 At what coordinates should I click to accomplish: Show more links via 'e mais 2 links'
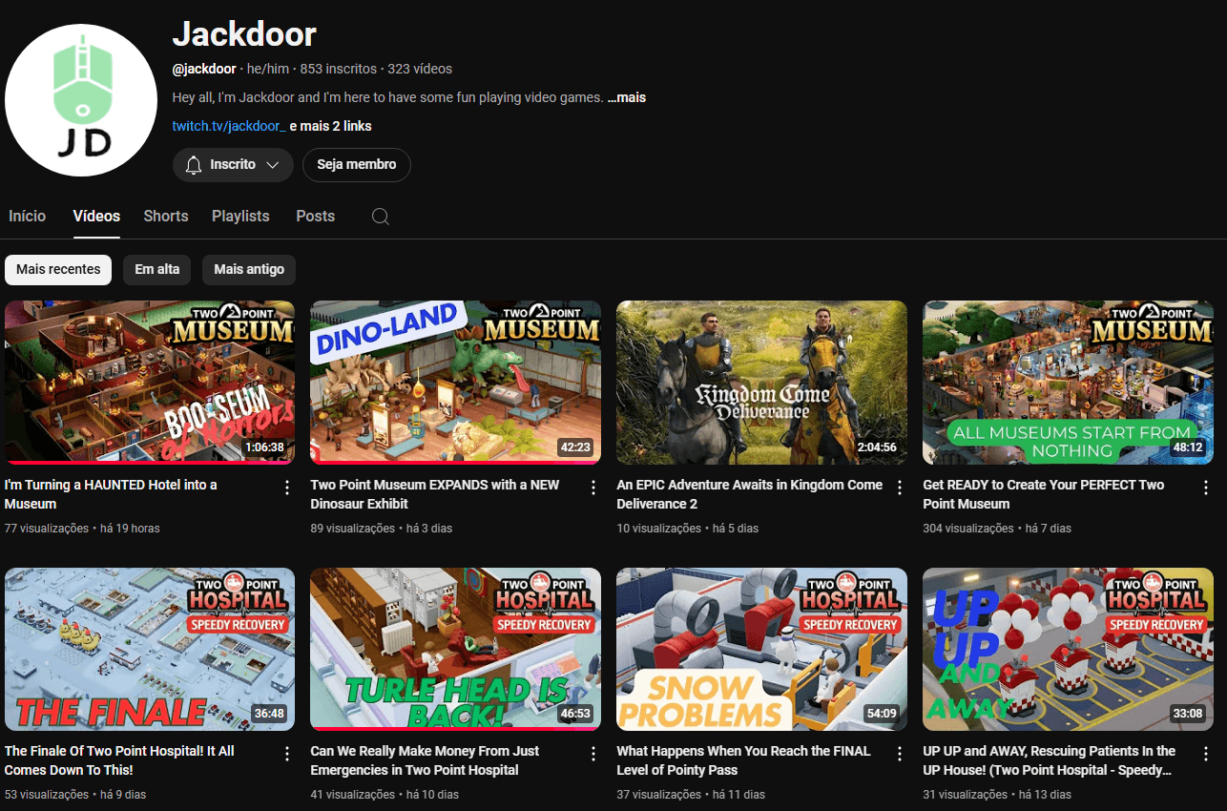point(330,126)
